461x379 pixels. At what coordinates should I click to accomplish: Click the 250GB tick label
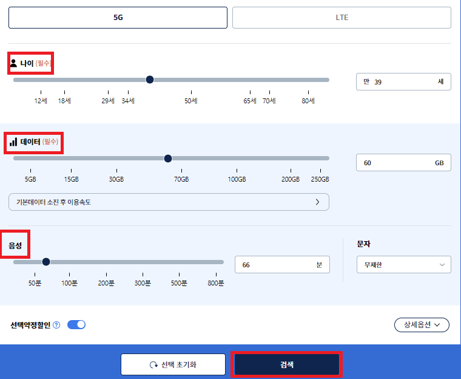click(x=320, y=179)
